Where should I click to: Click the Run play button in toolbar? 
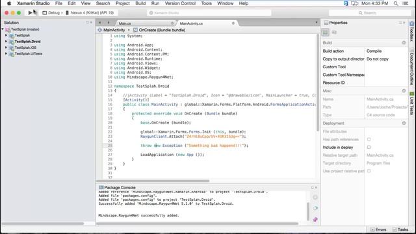[x=31, y=12]
